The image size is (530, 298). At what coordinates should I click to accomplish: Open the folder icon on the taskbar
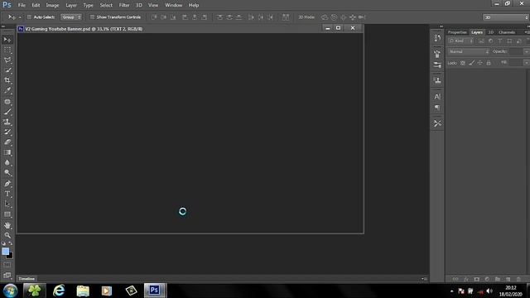[83, 291]
